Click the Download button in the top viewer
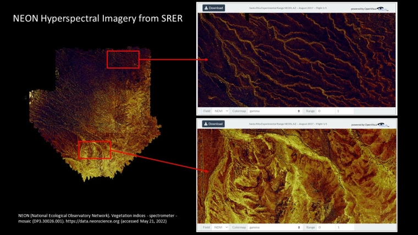Image resolution: width=418 pixels, height=235 pixels. (213, 8)
